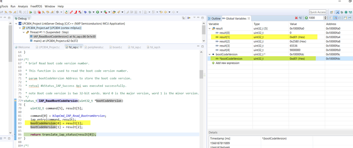This screenshot has width=353, height=148.
Task: Click the blue bug Debug icon
Action: [x=86, y=12]
